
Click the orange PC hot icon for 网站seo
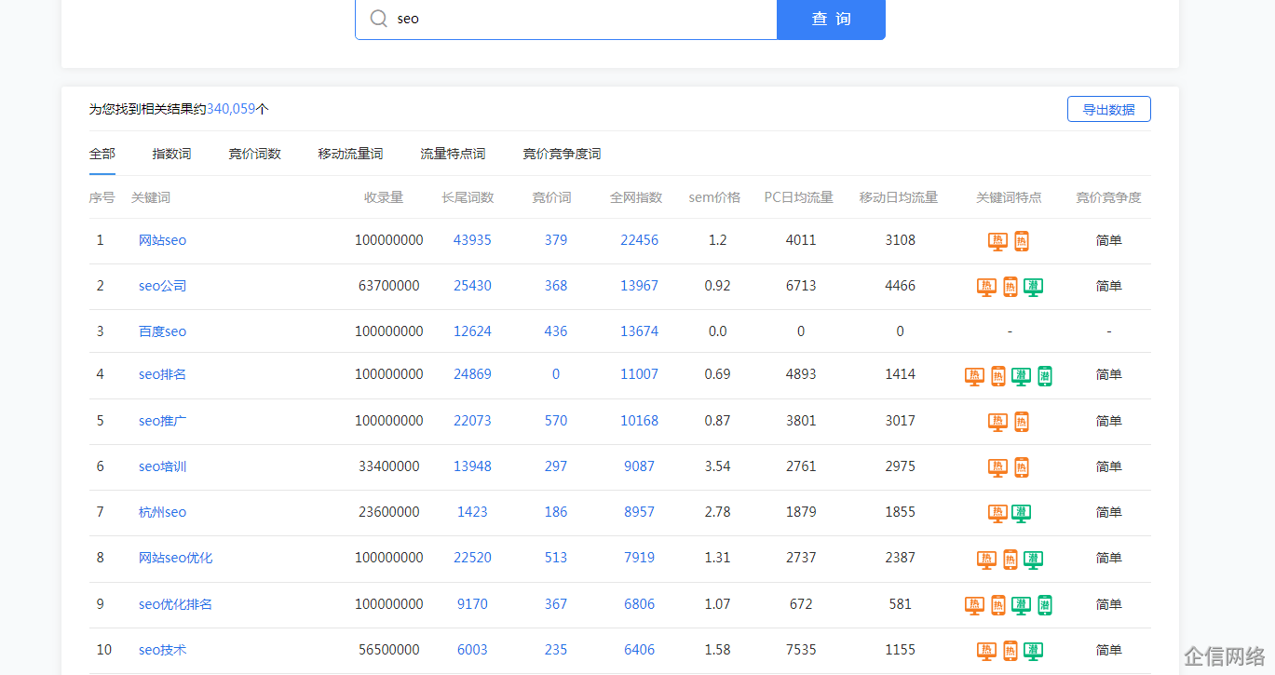coord(997,241)
